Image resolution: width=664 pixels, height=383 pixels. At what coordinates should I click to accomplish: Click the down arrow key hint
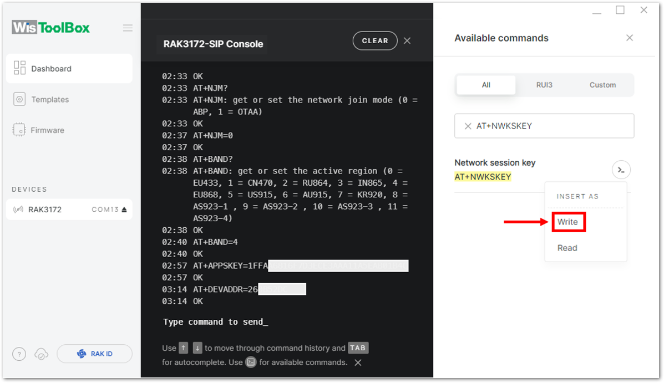197,348
